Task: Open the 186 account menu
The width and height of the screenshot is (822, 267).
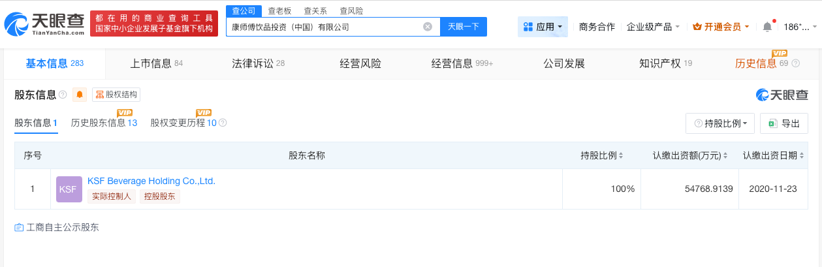Action: click(800, 27)
